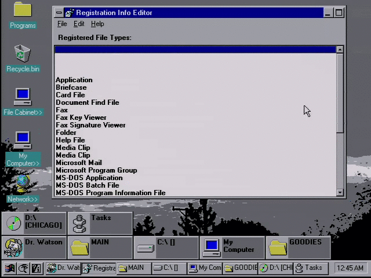
Task: Maximize the Registration Info Editor window
Action: pyautogui.click(x=339, y=13)
